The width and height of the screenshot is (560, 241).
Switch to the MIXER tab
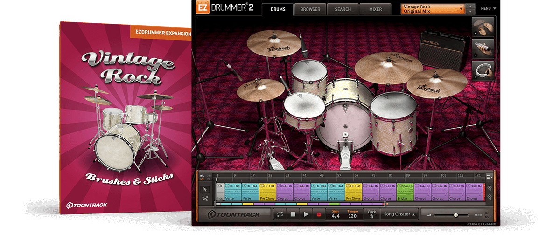375,9
